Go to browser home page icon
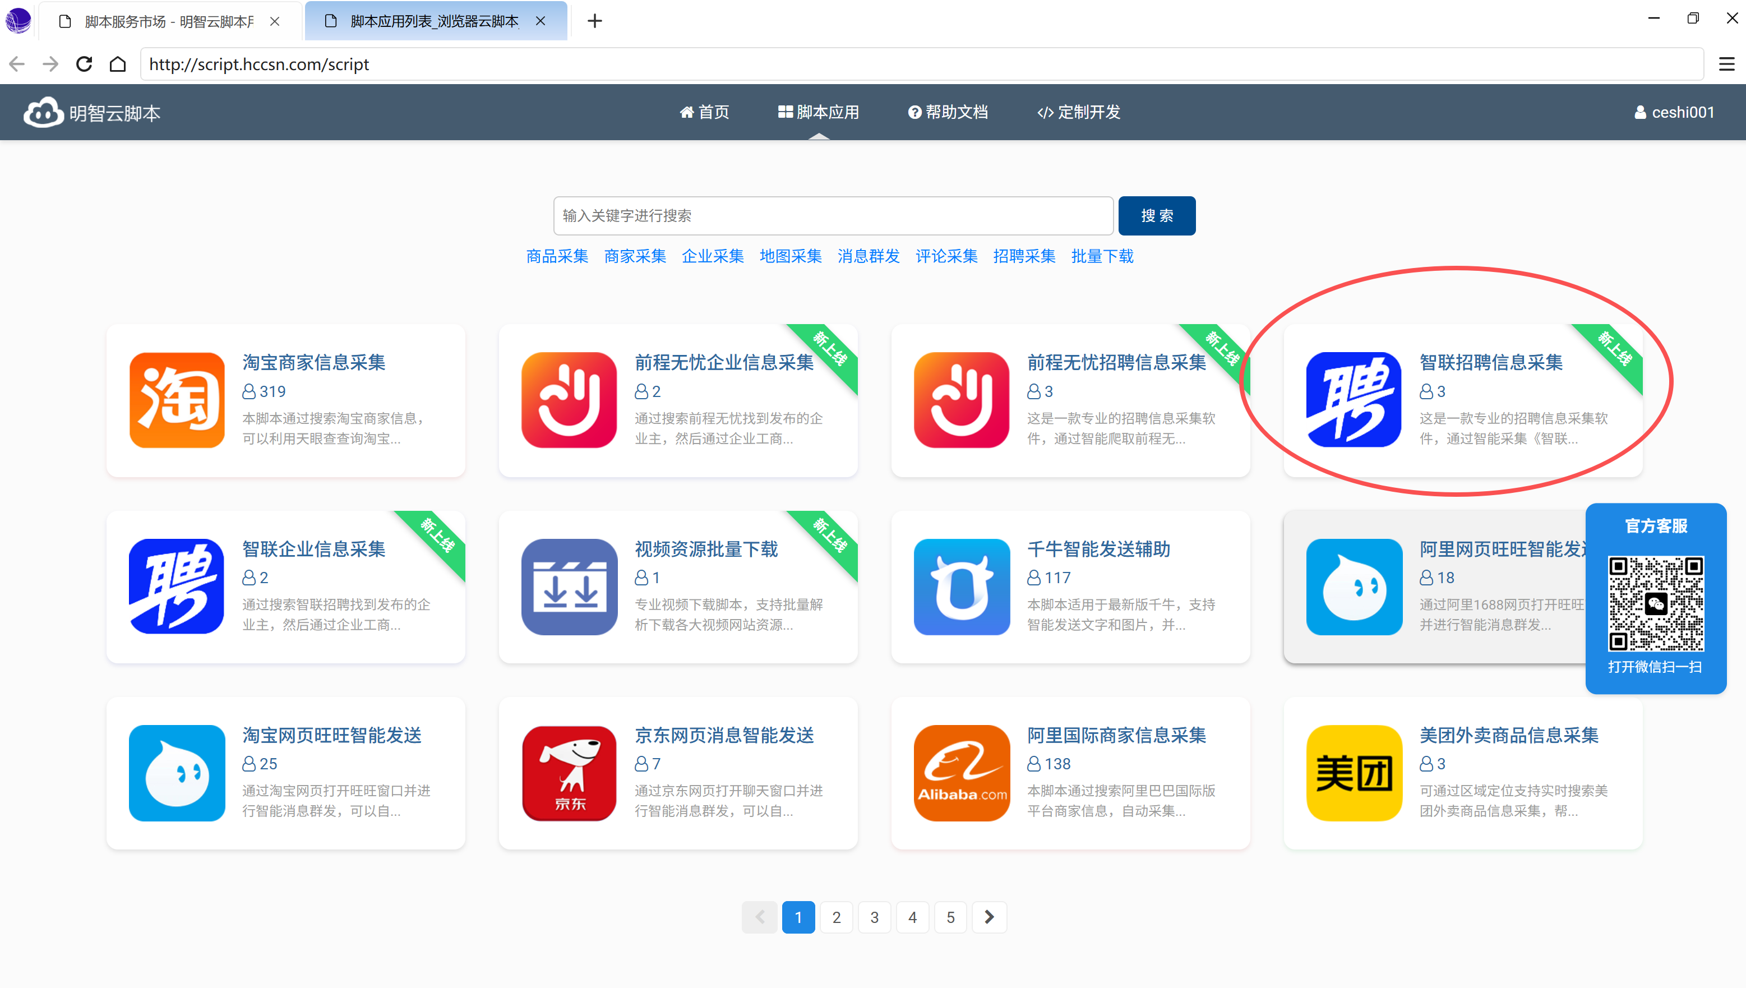The image size is (1746, 988). 118,64
